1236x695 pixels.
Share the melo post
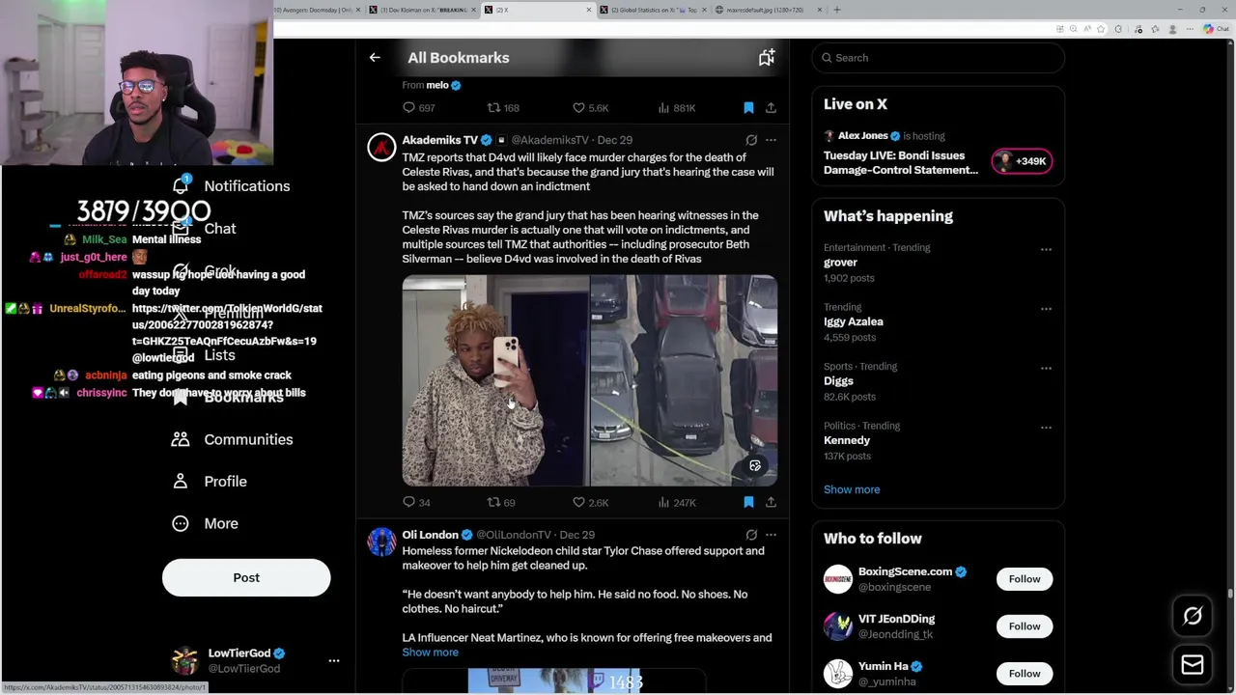(x=771, y=107)
